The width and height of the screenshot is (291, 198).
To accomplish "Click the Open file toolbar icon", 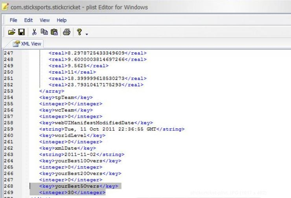I will (14, 32).
